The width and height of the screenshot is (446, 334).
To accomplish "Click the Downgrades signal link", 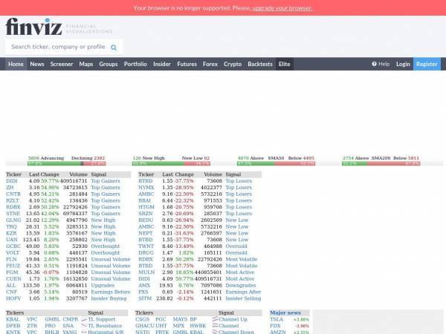I will (241, 286).
